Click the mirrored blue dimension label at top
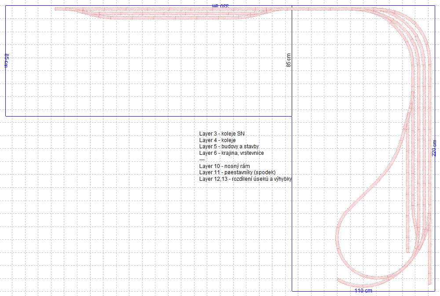This screenshot has height=296, width=440. coord(220,6)
